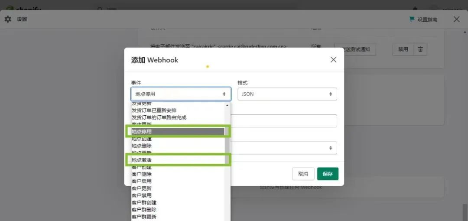Image resolution: width=468 pixels, height=221 pixels.
Task: Click the 禁用 button for the notification
Action: coord(403,49)
